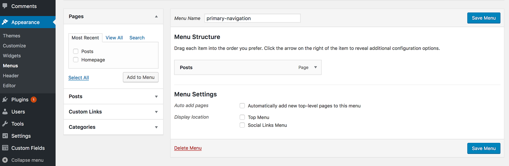Click the Menu Name text field
This screenshot has height=166, width=509.
252,18
